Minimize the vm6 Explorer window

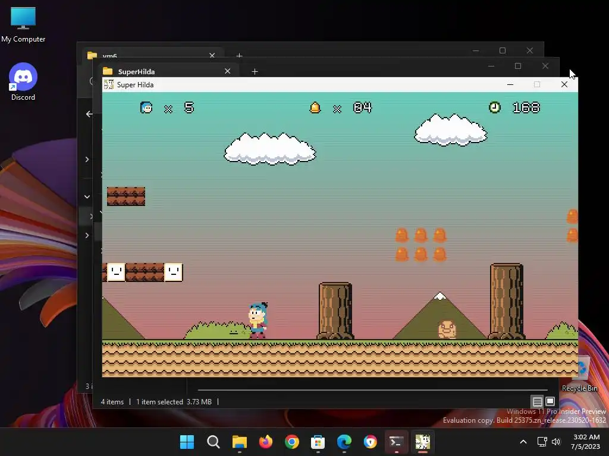[476, 50]
